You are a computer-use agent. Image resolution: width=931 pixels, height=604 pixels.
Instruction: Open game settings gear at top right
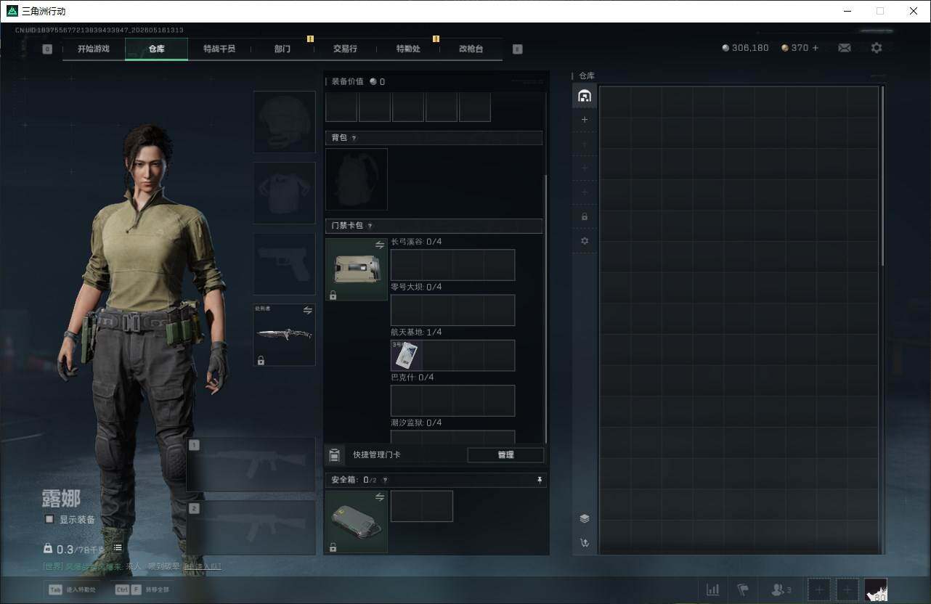point(877,48)
